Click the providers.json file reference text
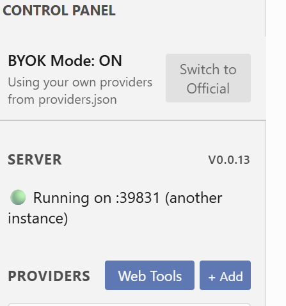286x306 pixels. [77, 100]
